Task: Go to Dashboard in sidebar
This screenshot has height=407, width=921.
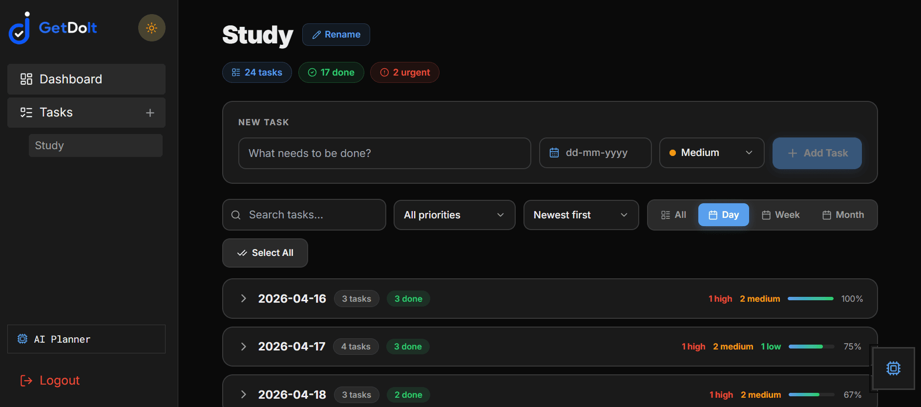Action: pos(86,79)
